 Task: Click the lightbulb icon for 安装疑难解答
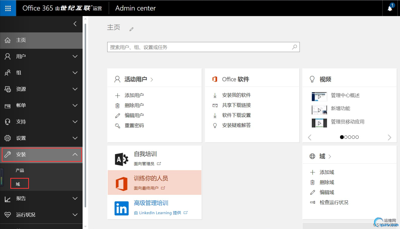click(215, 125)
